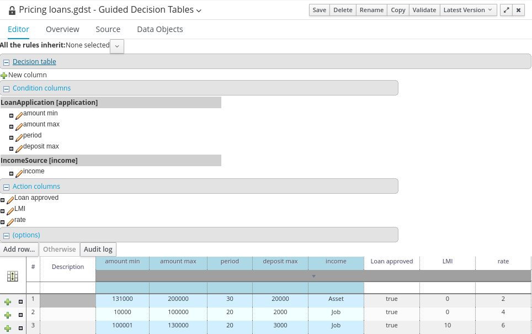This screenshot has width=532, height=334.
Task: Open the rules inherit dropdown
Action: 116,46
